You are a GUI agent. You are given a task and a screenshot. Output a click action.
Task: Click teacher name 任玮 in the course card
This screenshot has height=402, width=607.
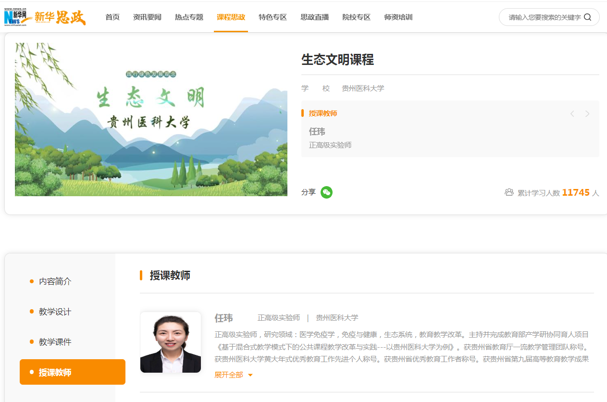317,132
